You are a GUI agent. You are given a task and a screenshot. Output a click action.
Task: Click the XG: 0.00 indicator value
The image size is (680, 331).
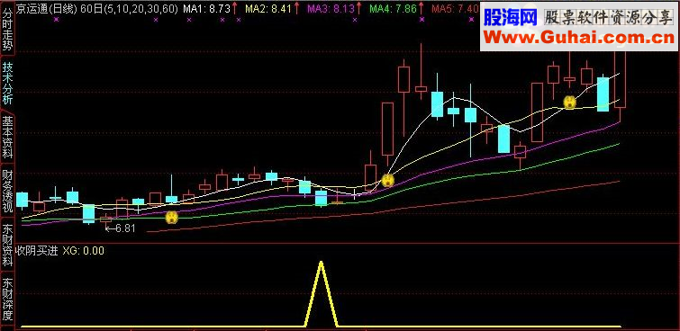click(x=83, y=250)
